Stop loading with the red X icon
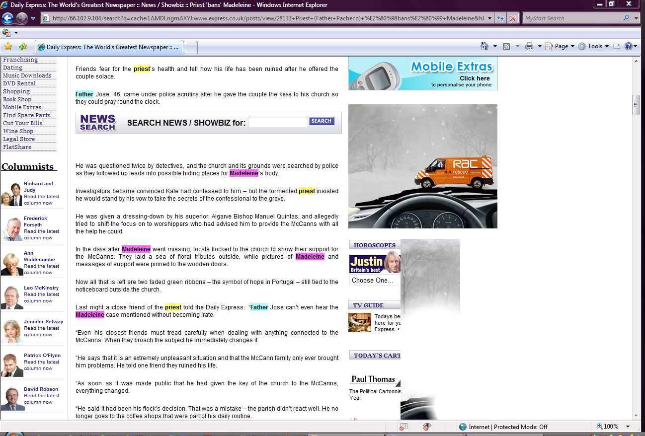 (x=513, y=18)
